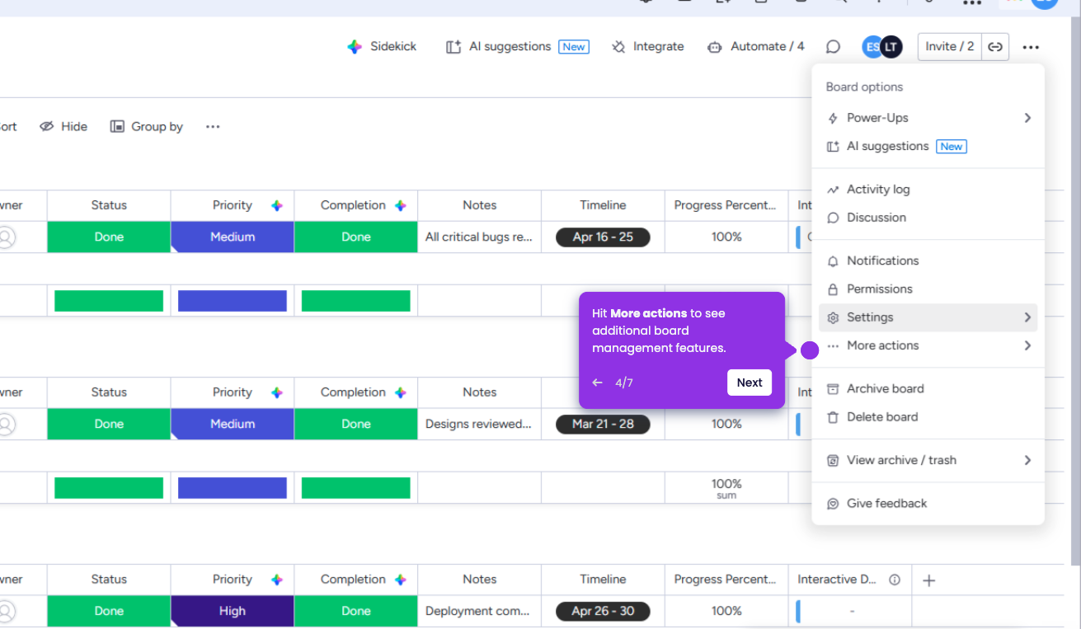
Task: Click Next in the purple tooltip
Action: [750, 383]
